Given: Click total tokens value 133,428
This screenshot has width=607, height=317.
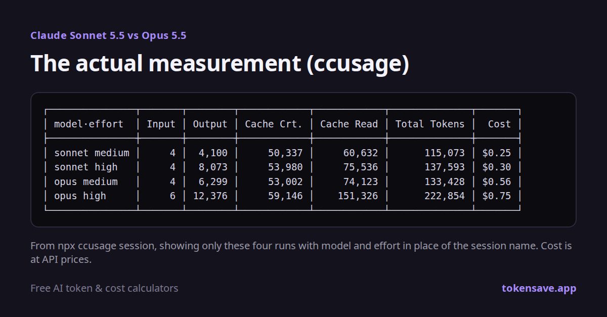Looking at the screenshot, I should (x=444, y=182).
